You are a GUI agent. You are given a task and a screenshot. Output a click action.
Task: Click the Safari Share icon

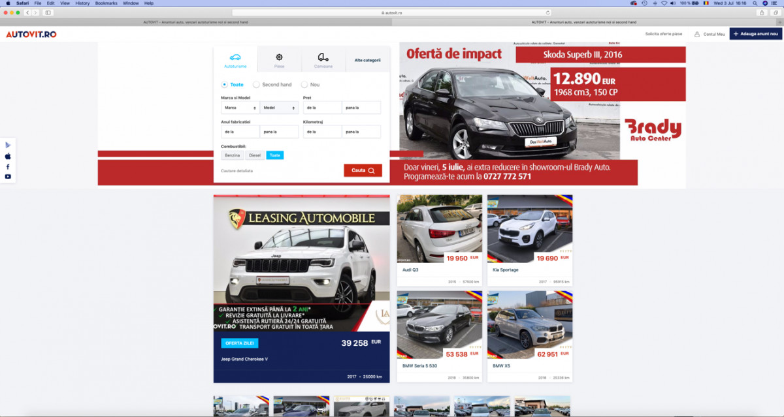(x=762, y=12)
